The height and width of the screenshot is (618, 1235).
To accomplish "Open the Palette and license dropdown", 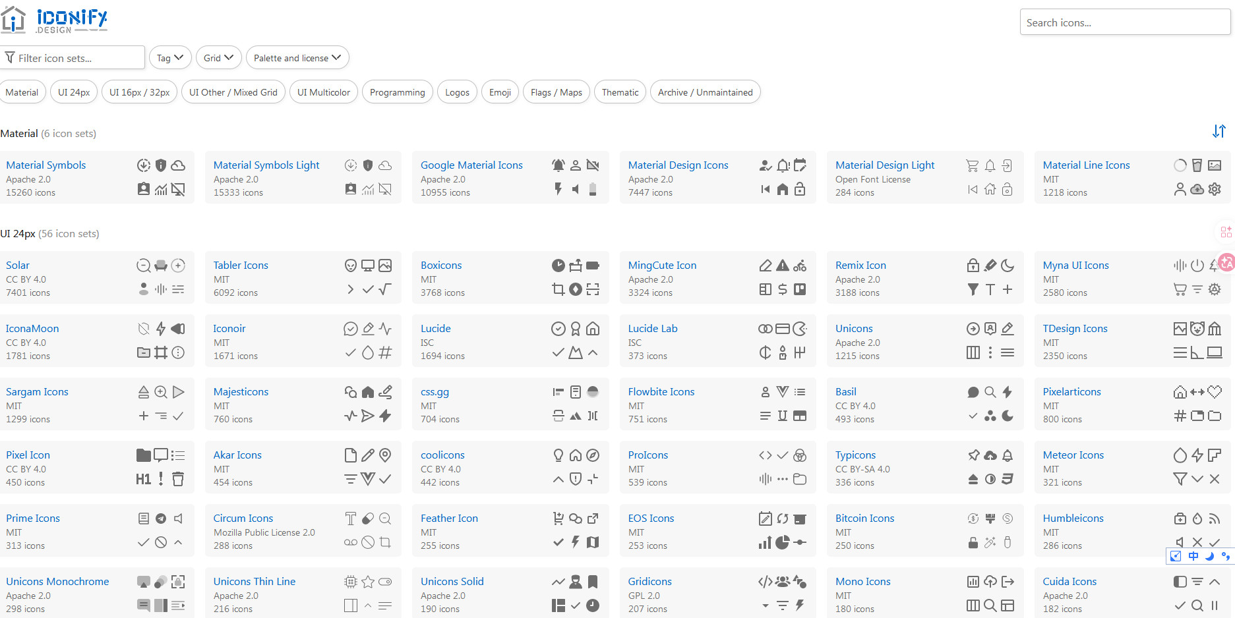I will [297, 58].
